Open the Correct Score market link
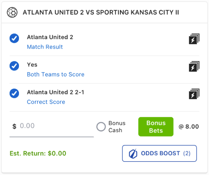 pyautogui.click(x=46, y=102)
